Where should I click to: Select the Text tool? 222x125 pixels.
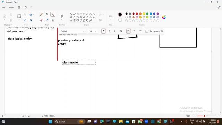[x=53, y=14]
